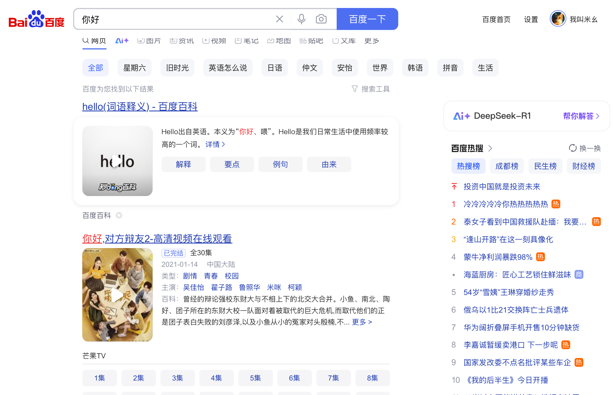613x395 pixels.
Task: Click the search input field
Action: point(176,19)
